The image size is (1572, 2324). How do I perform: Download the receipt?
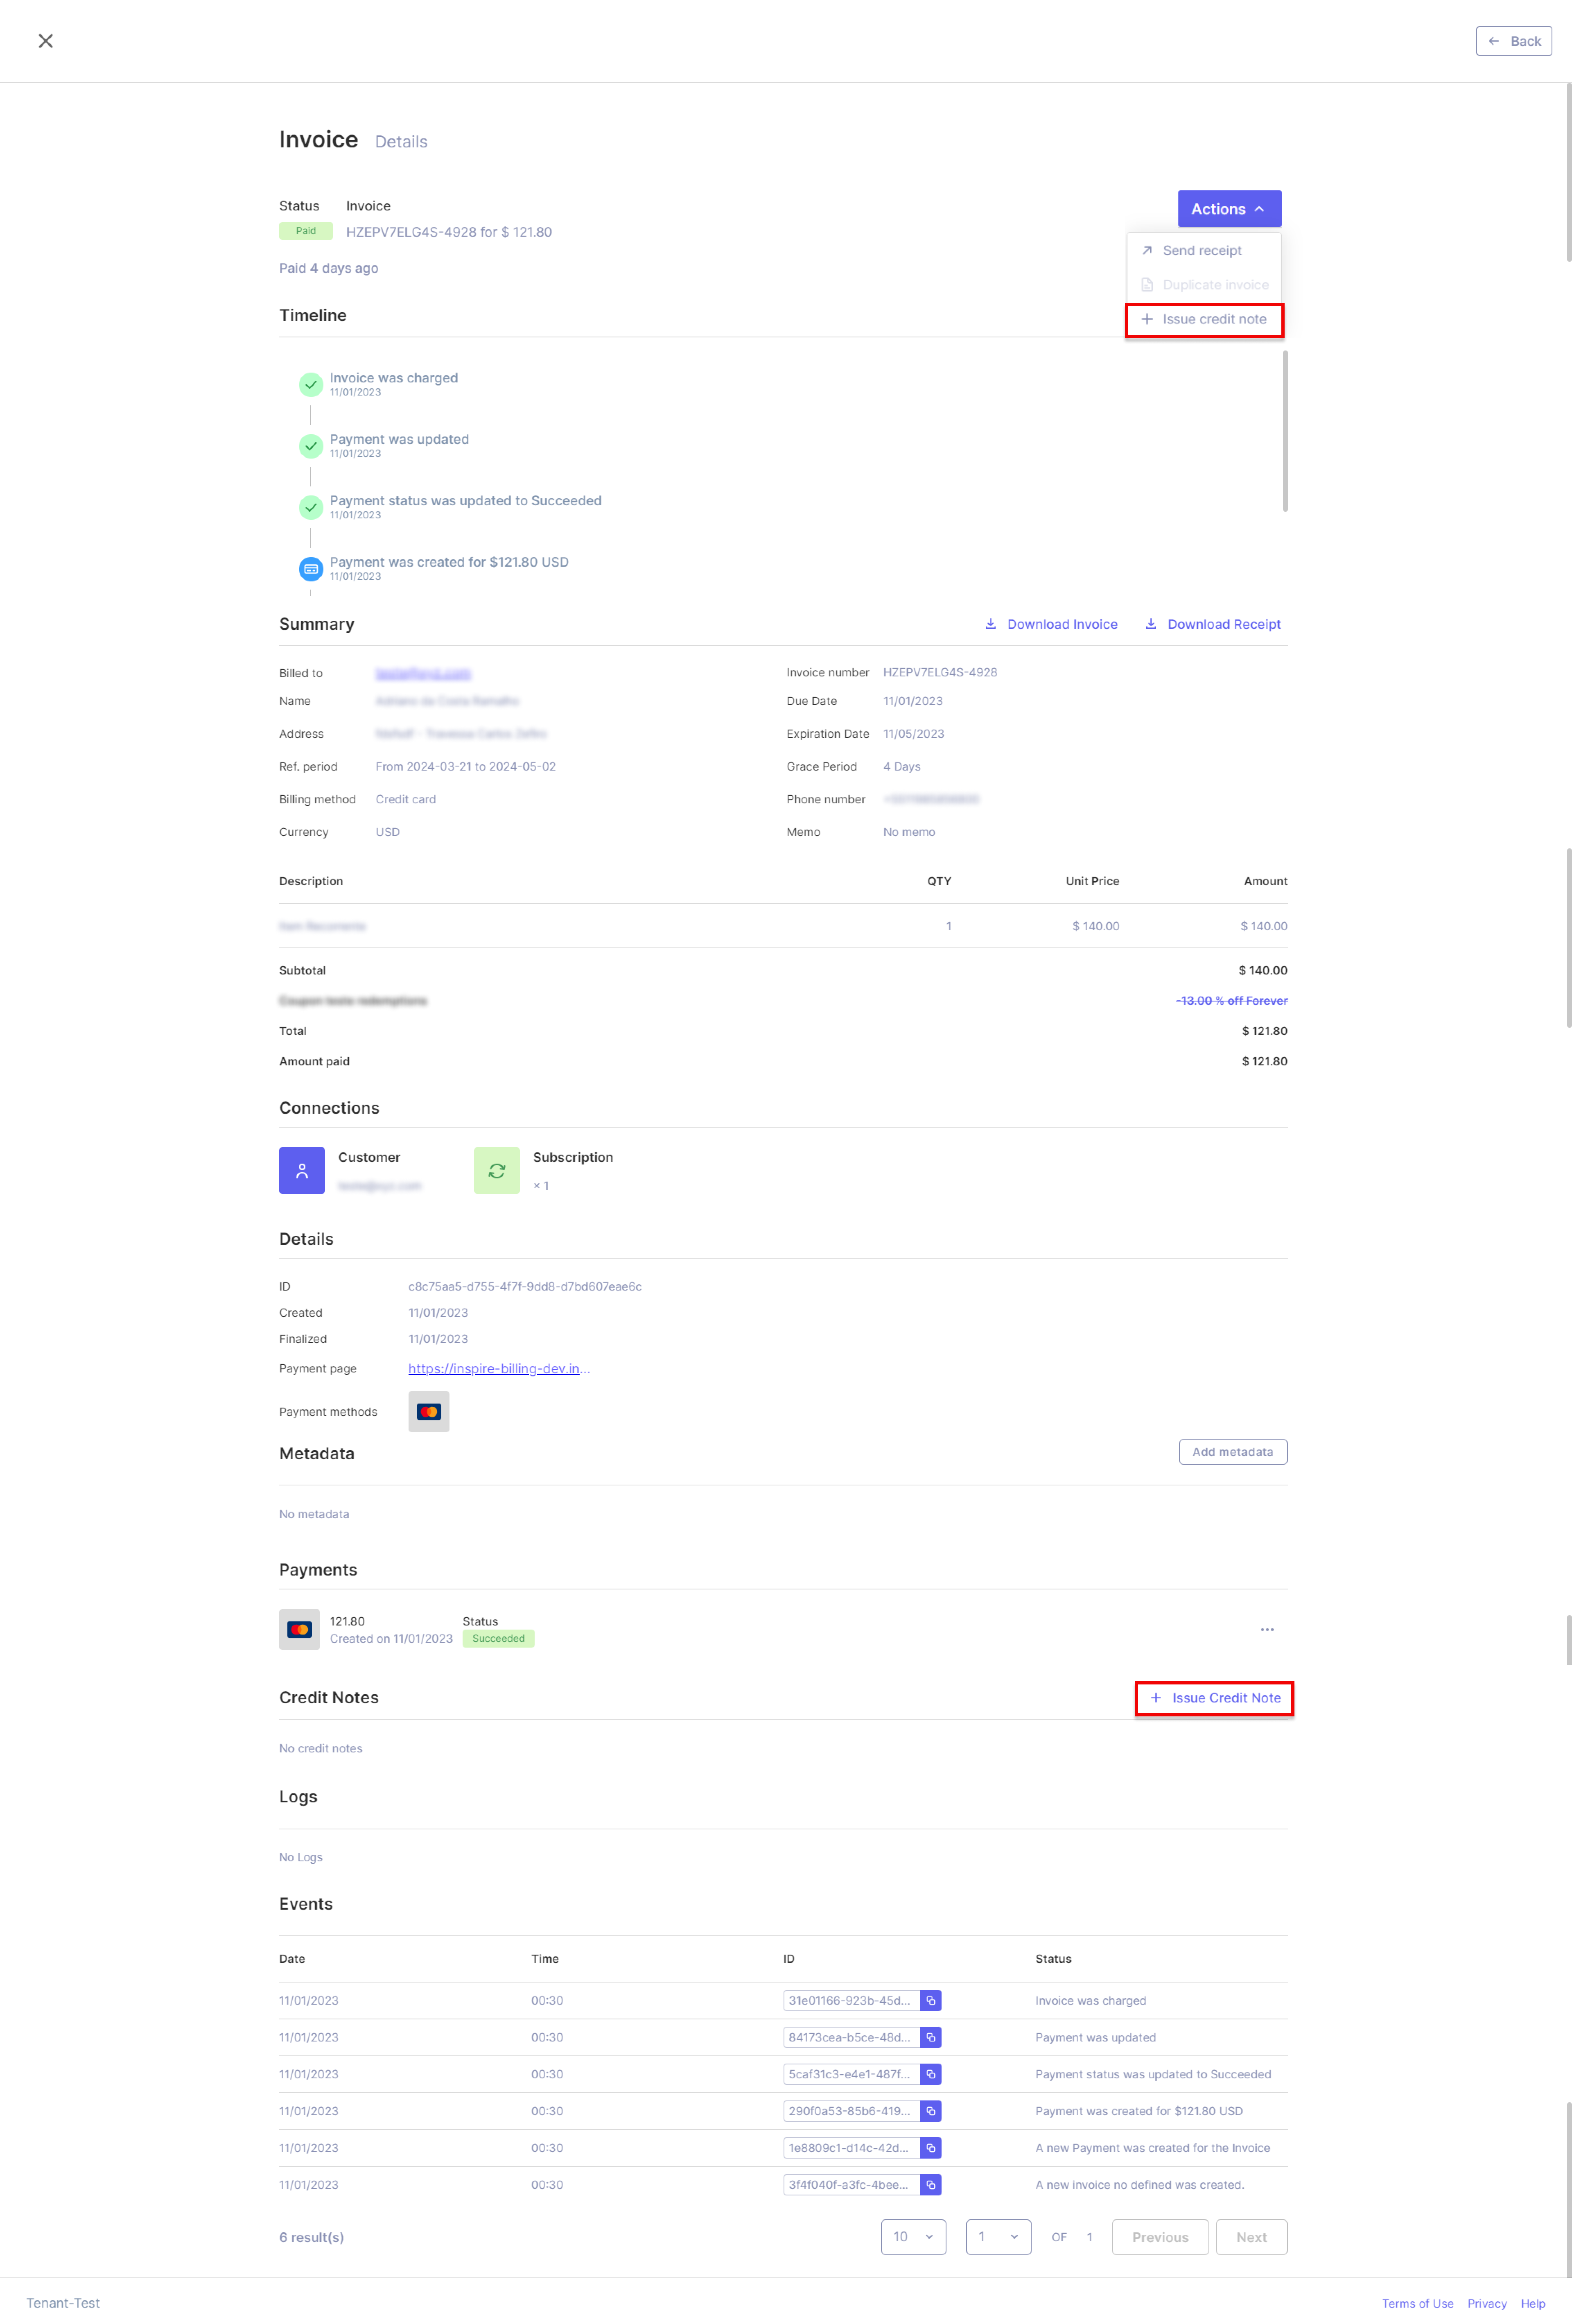pos(1212,624)
